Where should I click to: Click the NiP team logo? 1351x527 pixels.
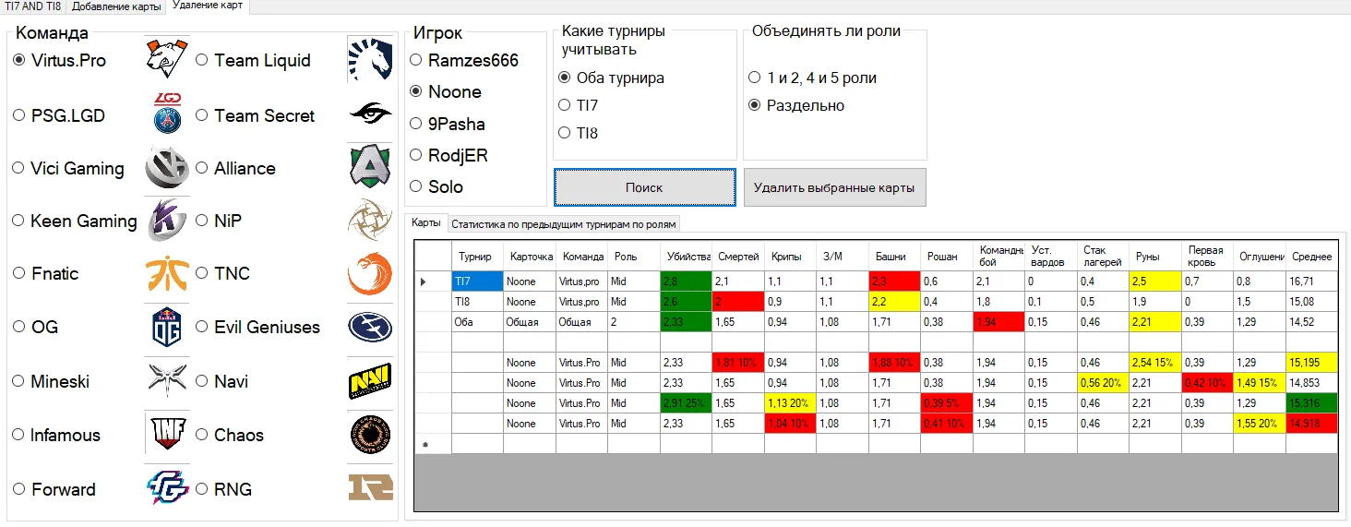(370, 220)
